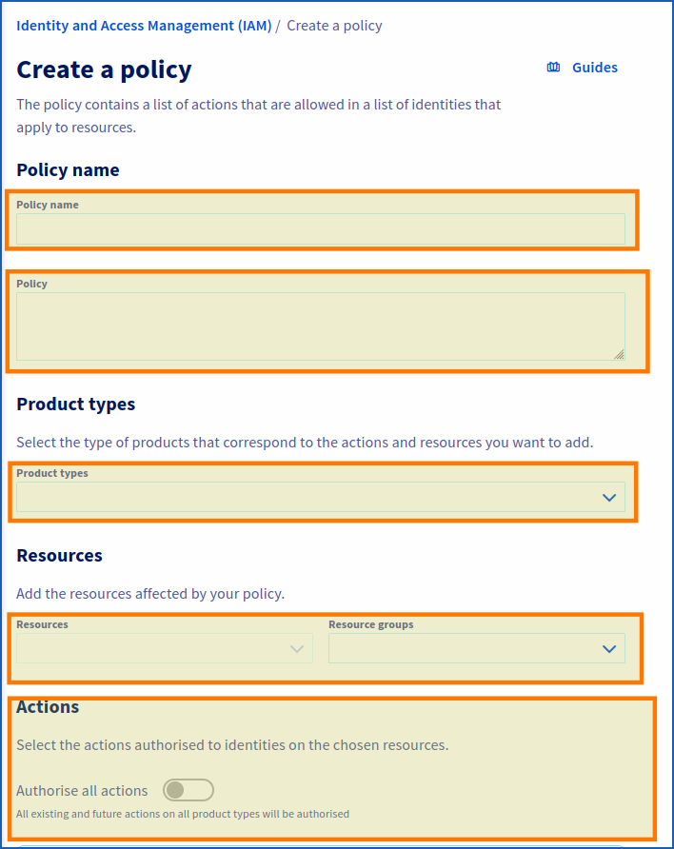Expand the Product types combo box
This screenshot has width=674, height=849.
pos(305,497)
